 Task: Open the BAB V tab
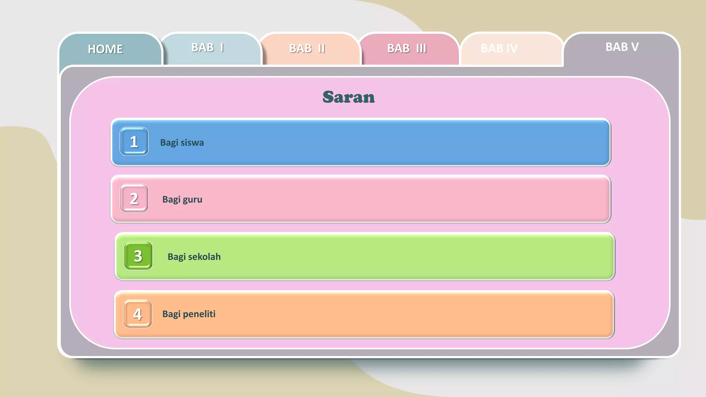(622, 47)
